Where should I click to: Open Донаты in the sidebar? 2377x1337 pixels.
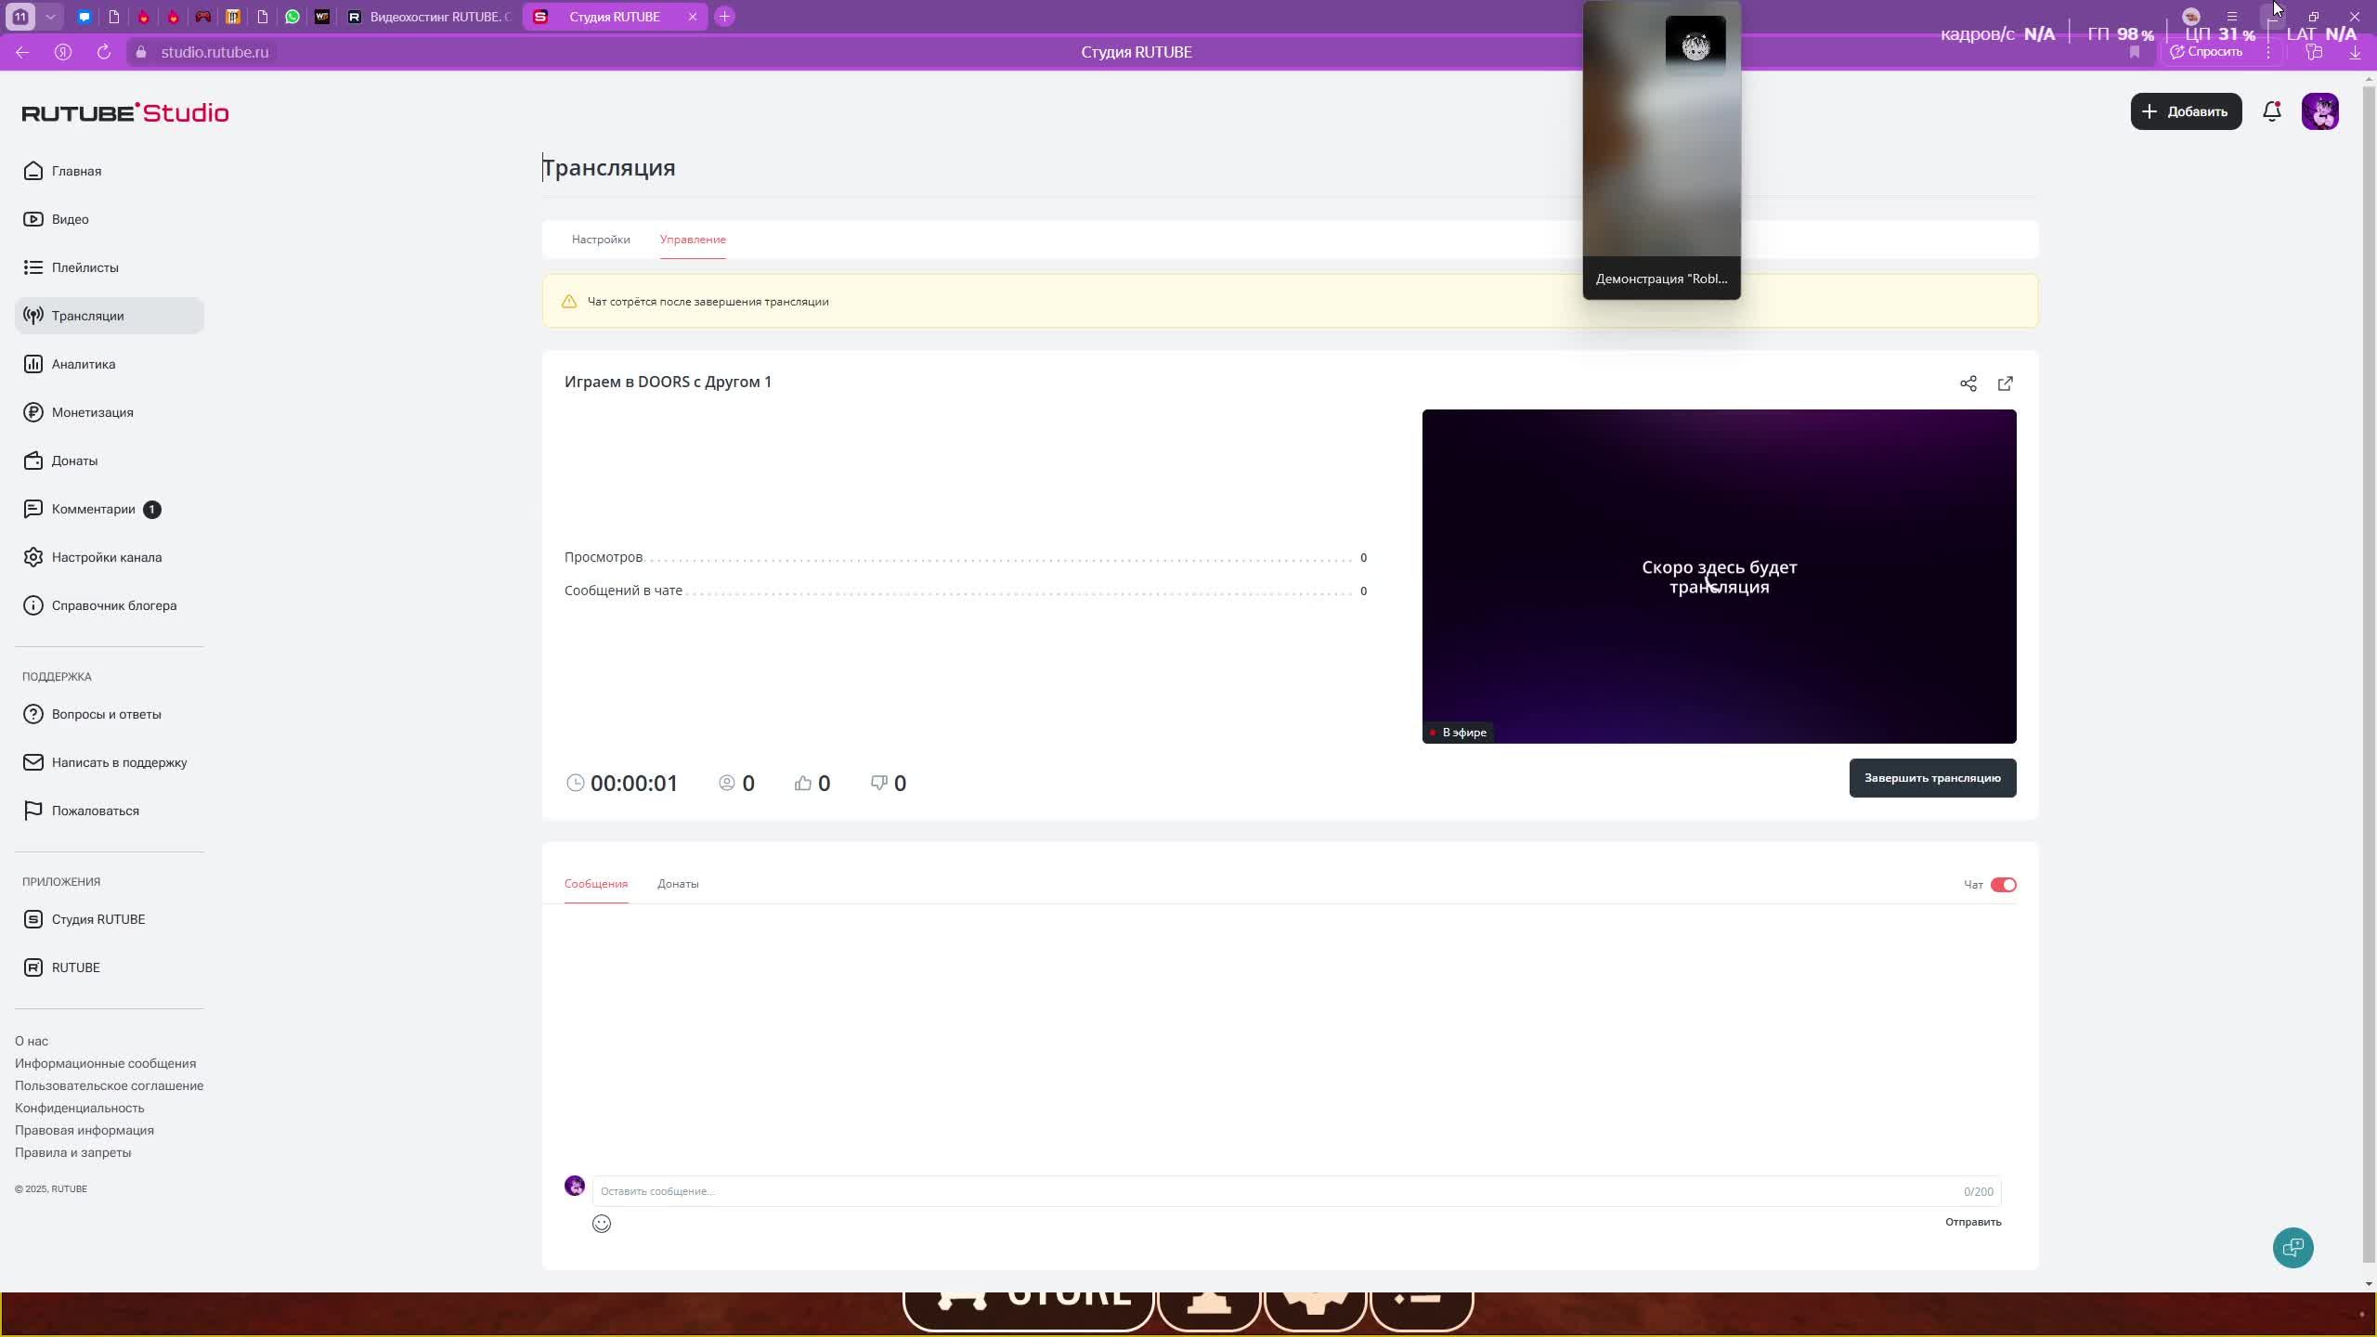click(74, 461)
